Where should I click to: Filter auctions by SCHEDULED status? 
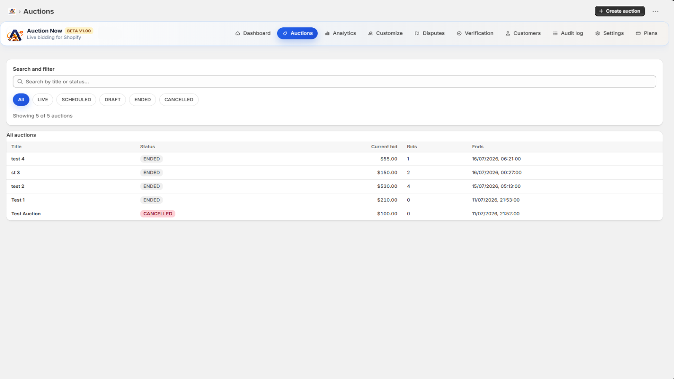point(76,100)
